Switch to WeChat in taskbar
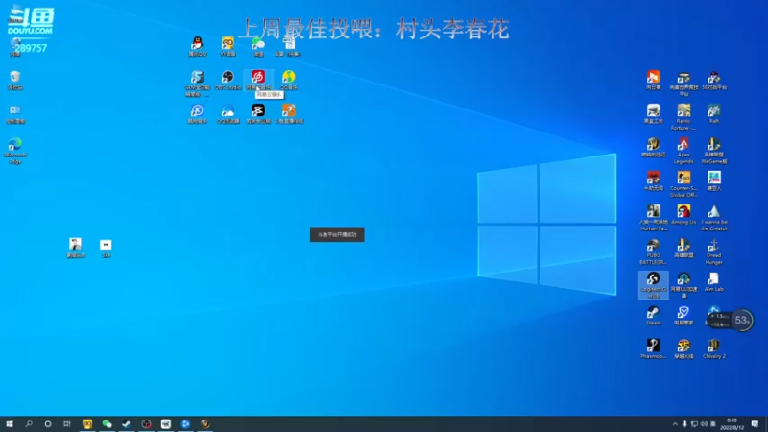Screen dimensions: 768x432 click(107, 423)
